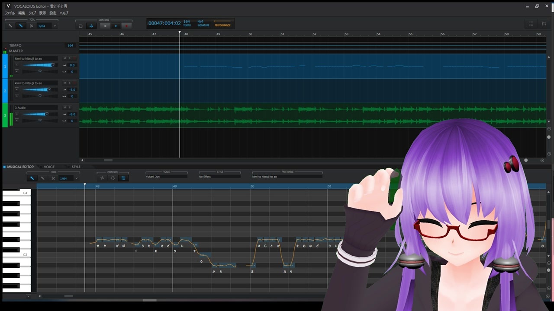This screenshot has height=311, width=554.
Task: Switch to the VOICE tab
Action: (x=49, y=167)
